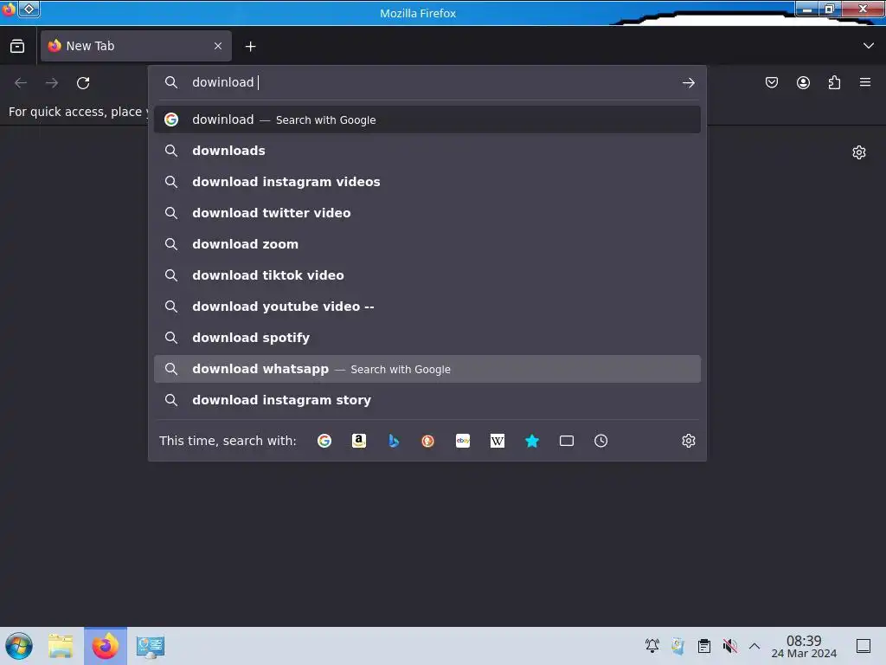886x665 pixels.
Task: Search in History clock icon
Action: point(600,441)
